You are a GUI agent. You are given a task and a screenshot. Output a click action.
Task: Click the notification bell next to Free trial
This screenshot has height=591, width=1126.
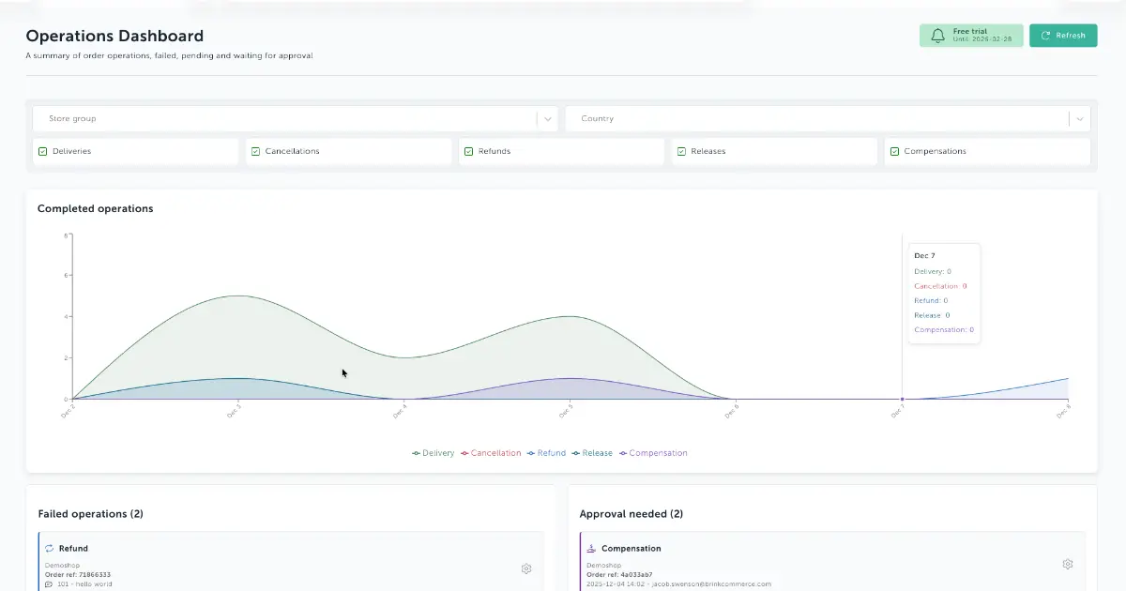[937, 35]
